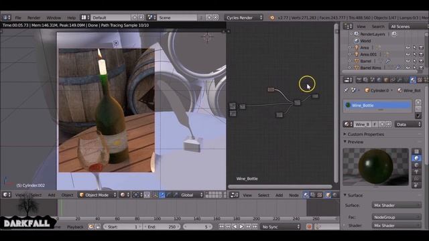Open the Render Layers properties tab

point(366,80)
